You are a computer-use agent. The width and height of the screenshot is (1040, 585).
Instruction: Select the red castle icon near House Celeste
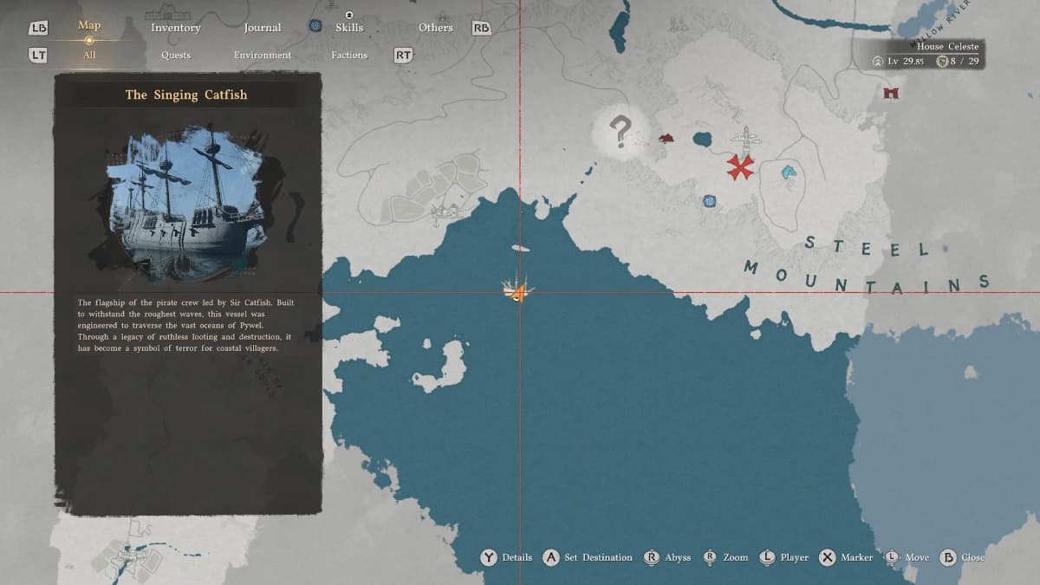click(889, 93)
